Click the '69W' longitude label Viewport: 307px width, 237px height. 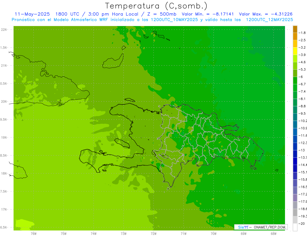point(244,233)
